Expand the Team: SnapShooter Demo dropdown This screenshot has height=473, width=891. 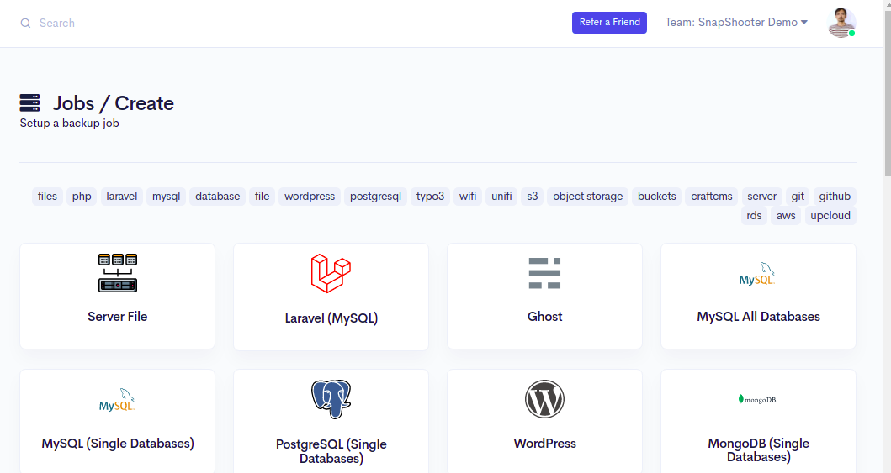[736, 22]
